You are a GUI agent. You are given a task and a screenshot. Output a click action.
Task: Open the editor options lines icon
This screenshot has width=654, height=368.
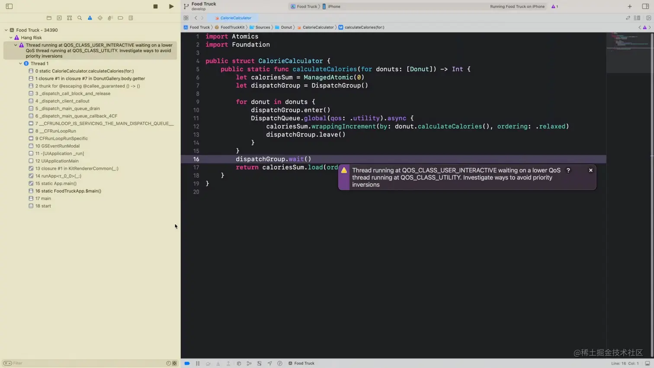[637, 18]
